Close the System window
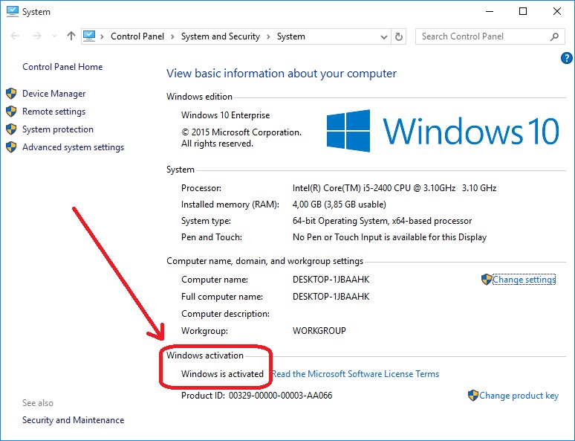Viewport: 575px width, 441px height. (557, 11)
